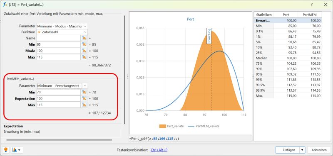This screenshot has width=333, height=156.
Task: Click the Pert chart title
Action: (x=190, y=19)
